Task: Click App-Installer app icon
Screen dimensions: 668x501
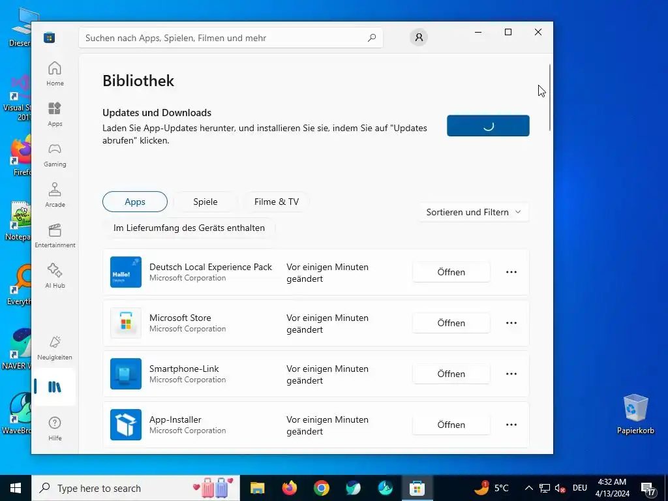Action: pyautogui.click(x=126, y=425)
